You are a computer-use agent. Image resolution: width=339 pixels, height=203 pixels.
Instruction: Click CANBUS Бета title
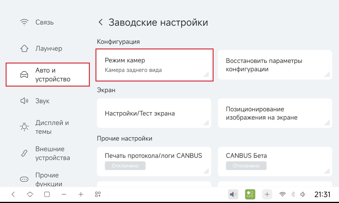tap(246, 156)
